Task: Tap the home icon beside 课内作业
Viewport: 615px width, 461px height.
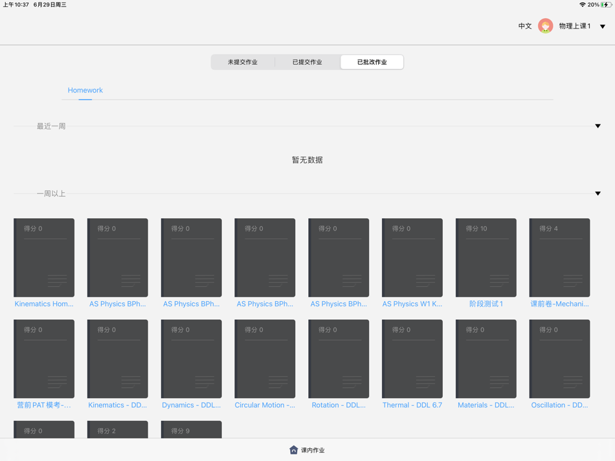Action: 293,449
